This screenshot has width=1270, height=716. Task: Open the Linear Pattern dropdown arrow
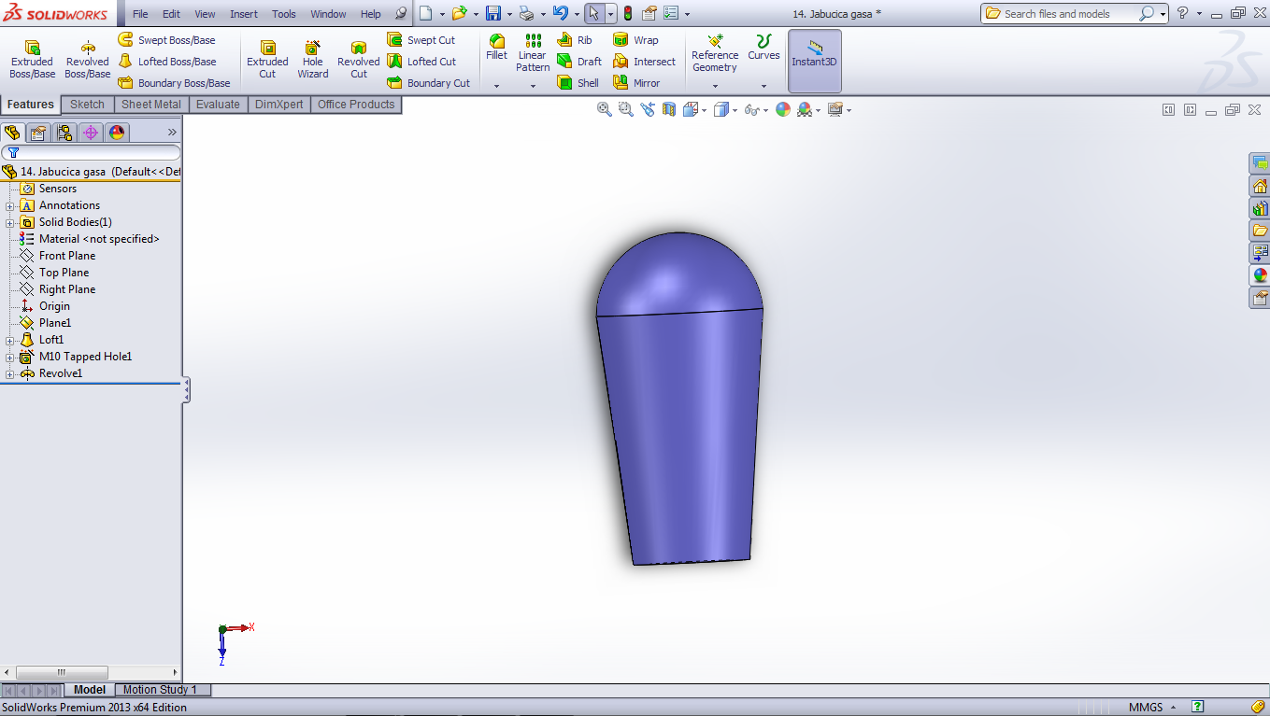[533, 86]
